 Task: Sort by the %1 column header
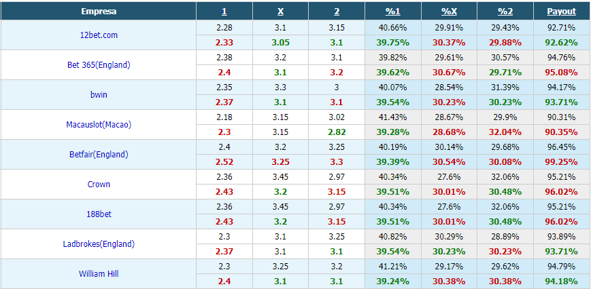click(x=392, y=12)
